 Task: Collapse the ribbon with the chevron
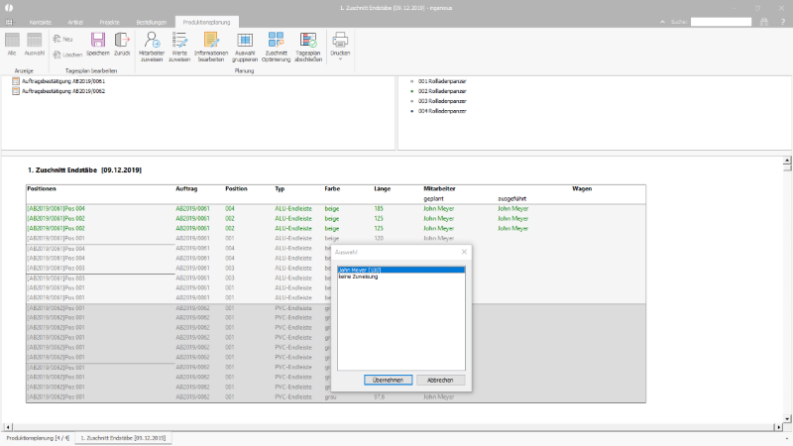(x=662, y=22)
